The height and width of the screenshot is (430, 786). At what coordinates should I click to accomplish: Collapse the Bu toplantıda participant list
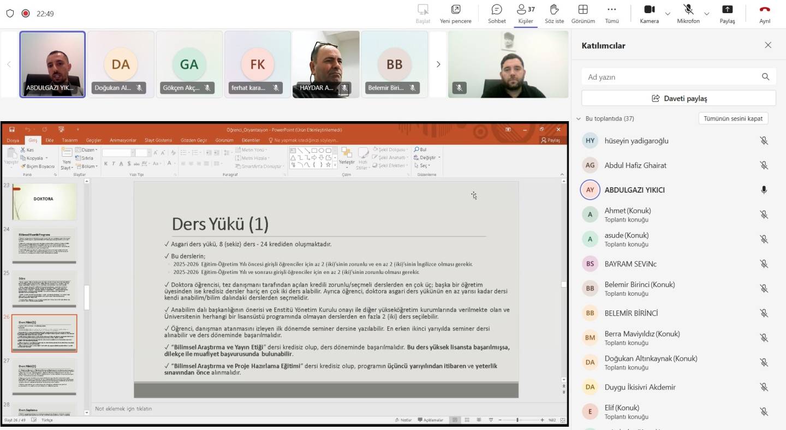579,118
